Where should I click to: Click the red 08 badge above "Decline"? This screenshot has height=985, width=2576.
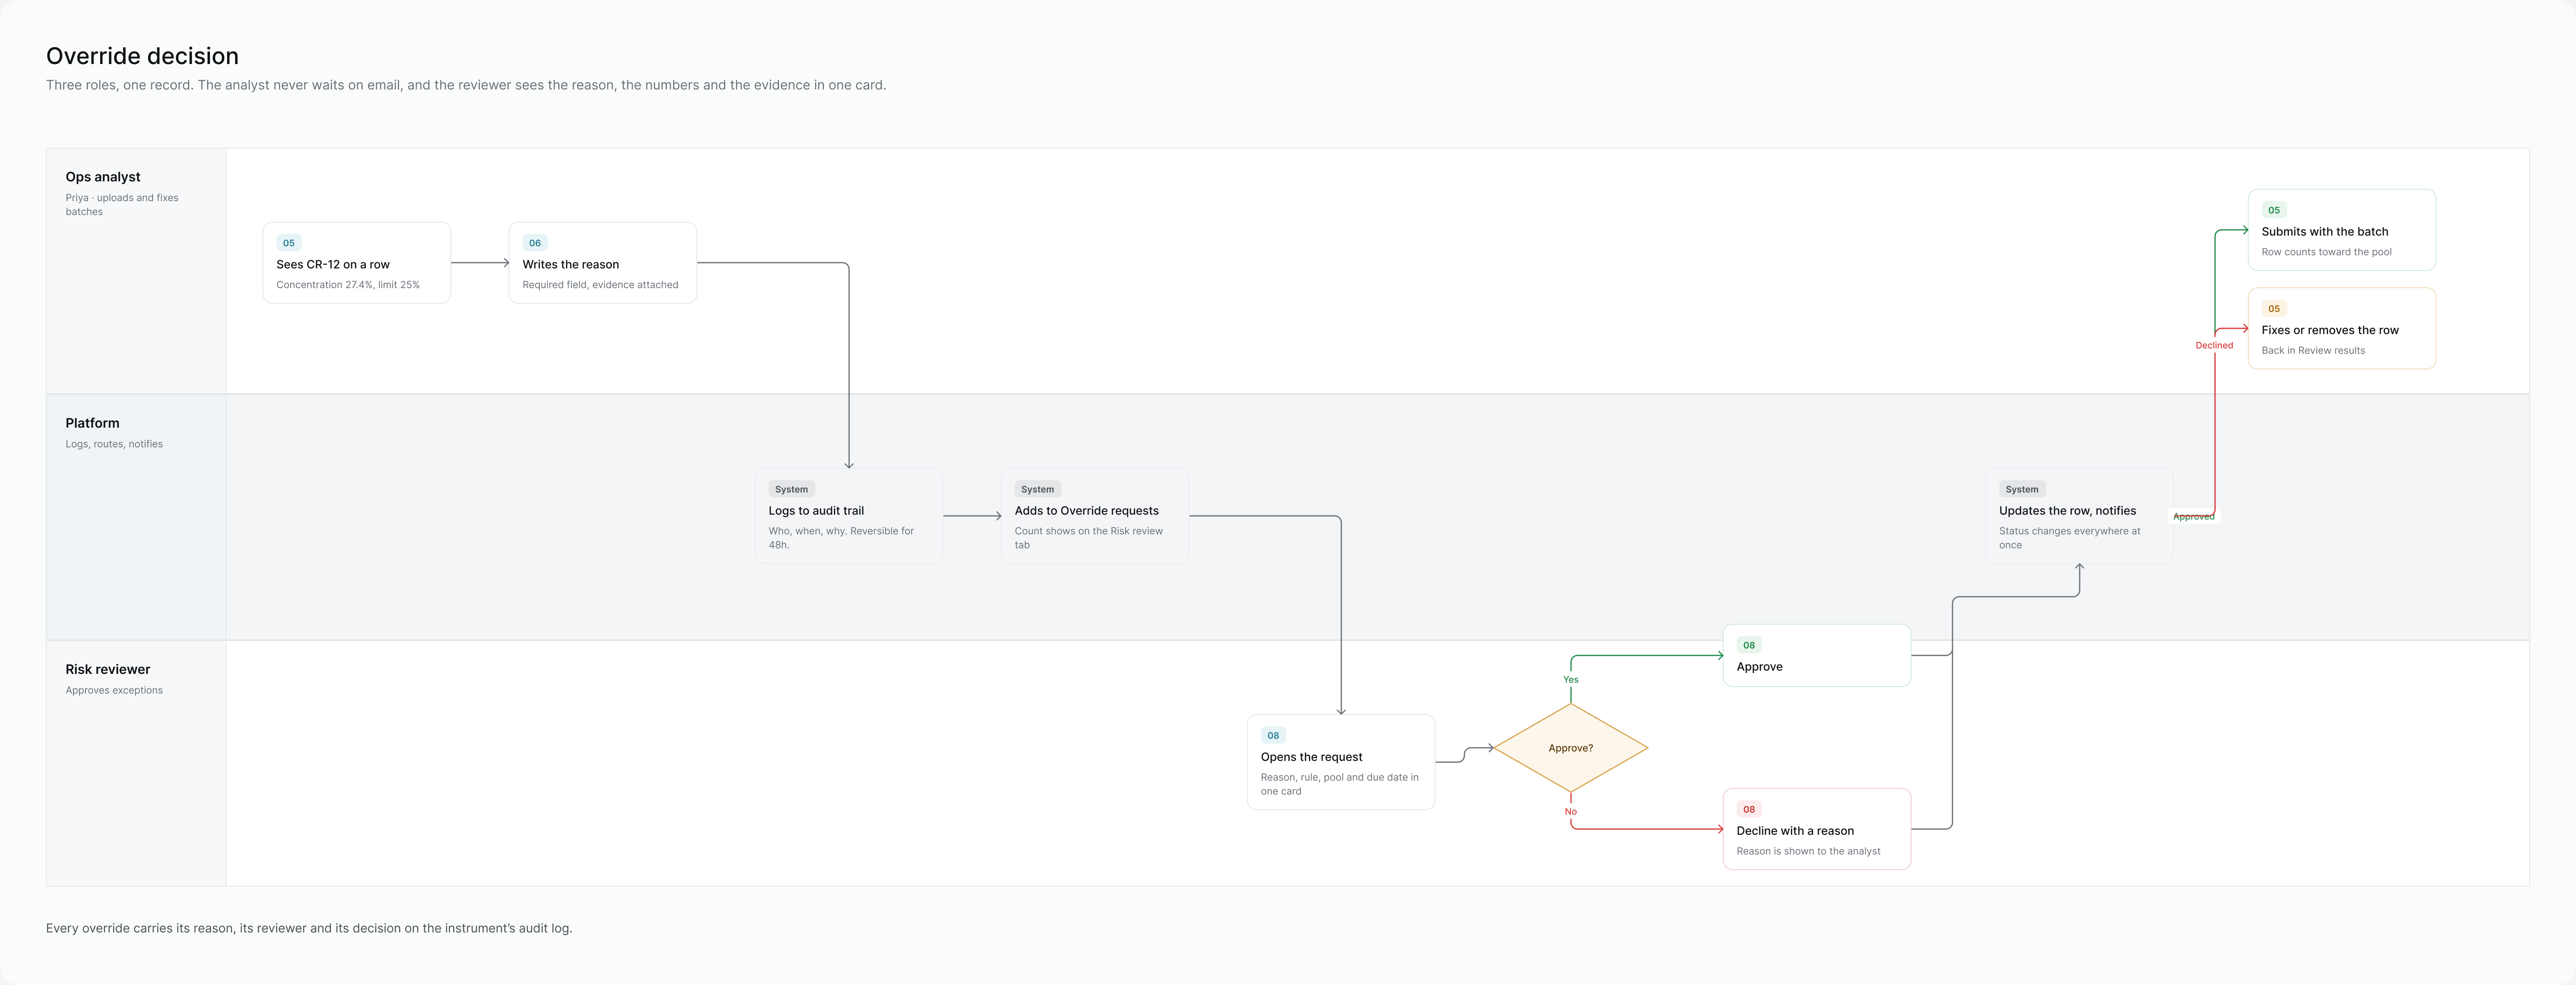[1749, 810]
